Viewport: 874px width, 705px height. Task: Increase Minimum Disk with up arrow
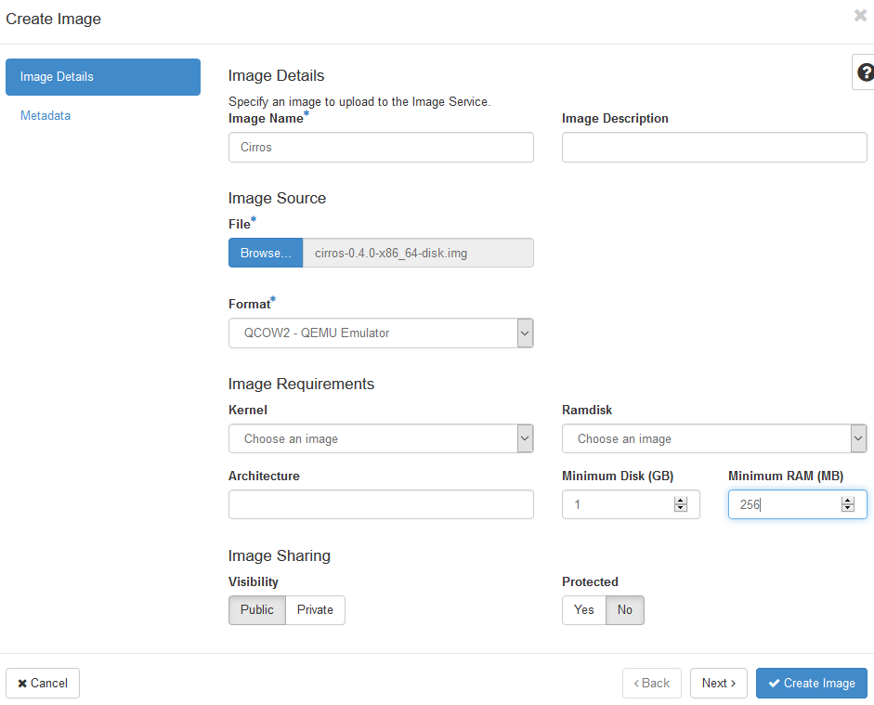pos(681,501)
